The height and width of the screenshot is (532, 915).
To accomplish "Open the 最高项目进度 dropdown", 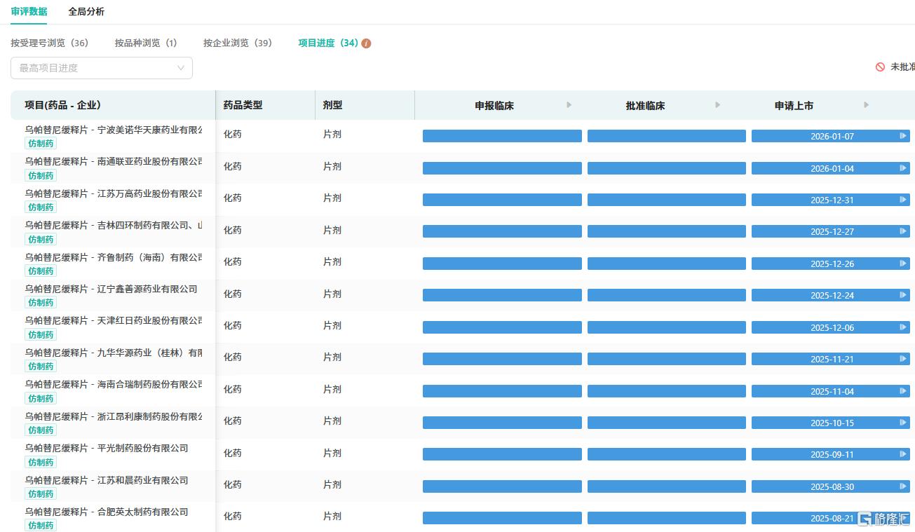I will [x=102, y=68].
